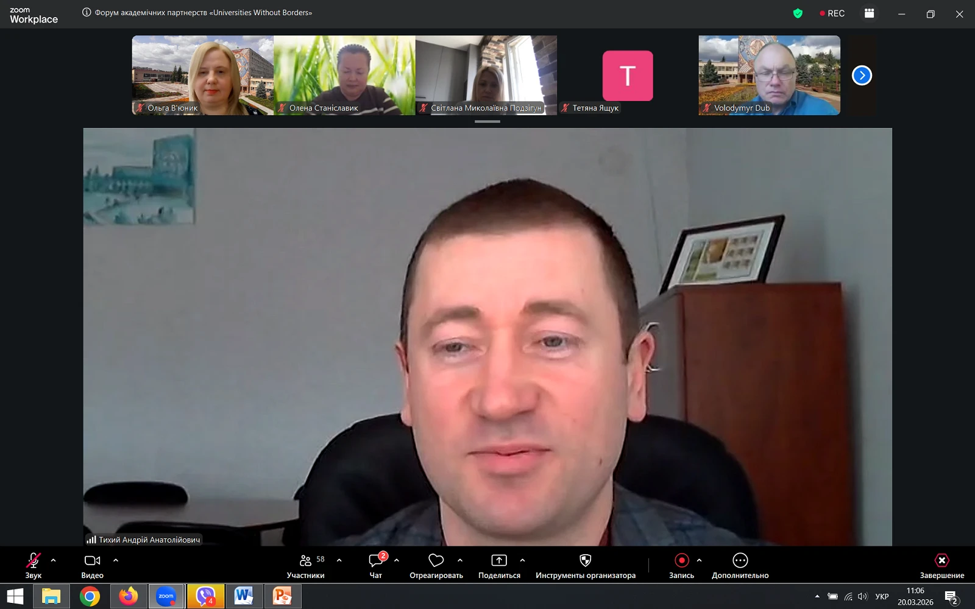Expand video options arrow next to Видео
The height and width of the screenshot is (609, 975).
(116, 560)
